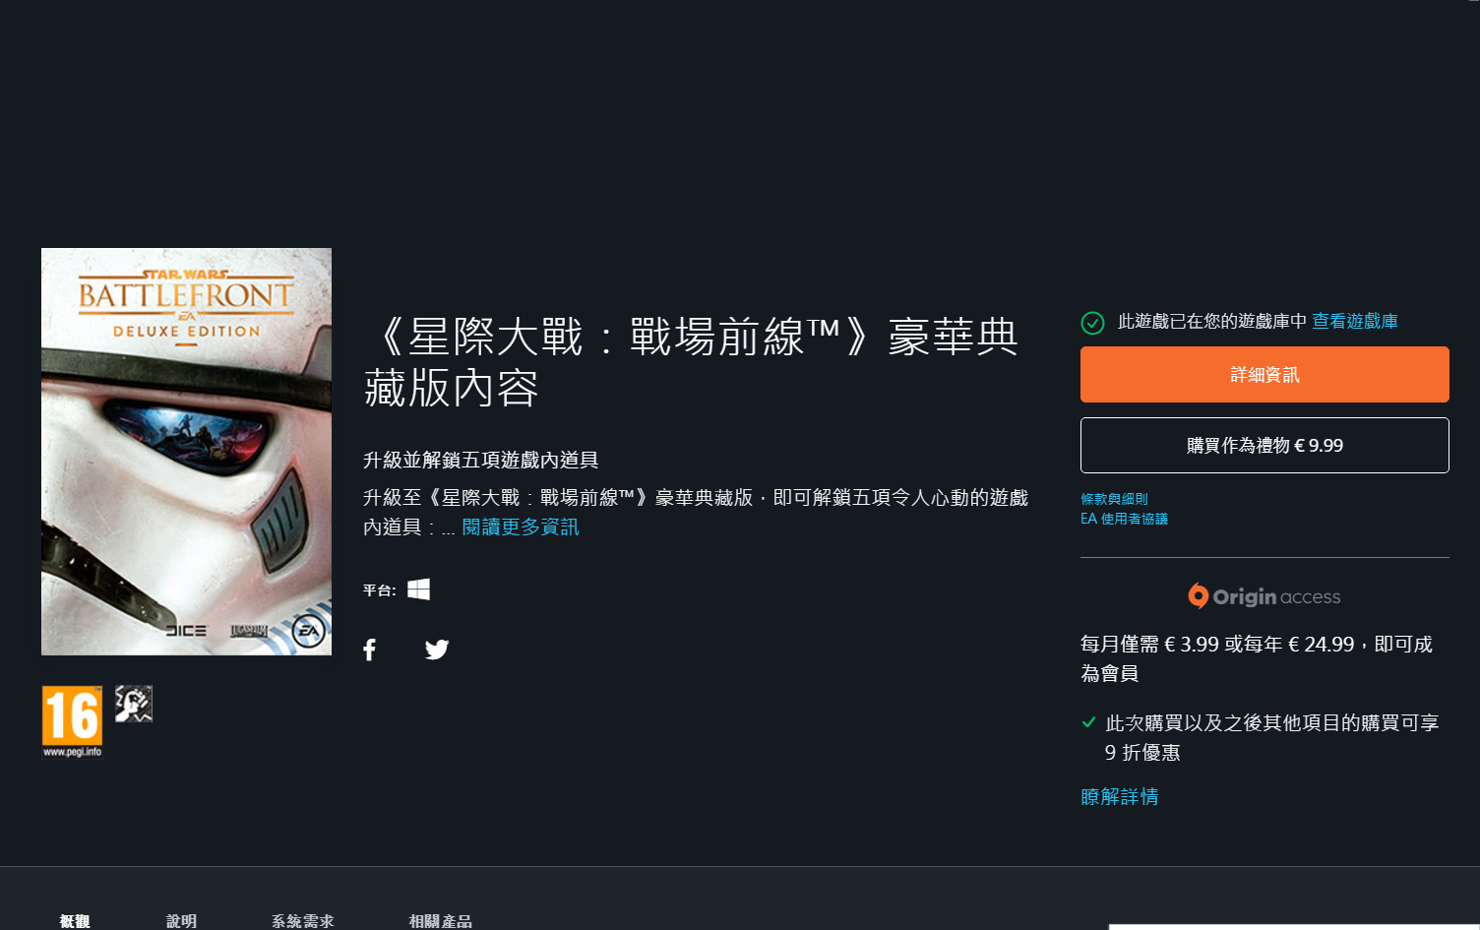Expand description via 閱讀更多資訊
The image size is (1480, 930).
[520, 527]
